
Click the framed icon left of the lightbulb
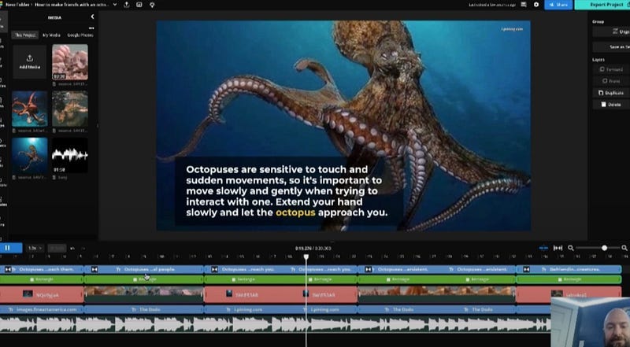coord(139,5)
